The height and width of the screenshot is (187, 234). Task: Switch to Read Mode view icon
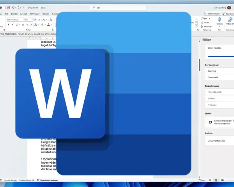pos(210,180)
